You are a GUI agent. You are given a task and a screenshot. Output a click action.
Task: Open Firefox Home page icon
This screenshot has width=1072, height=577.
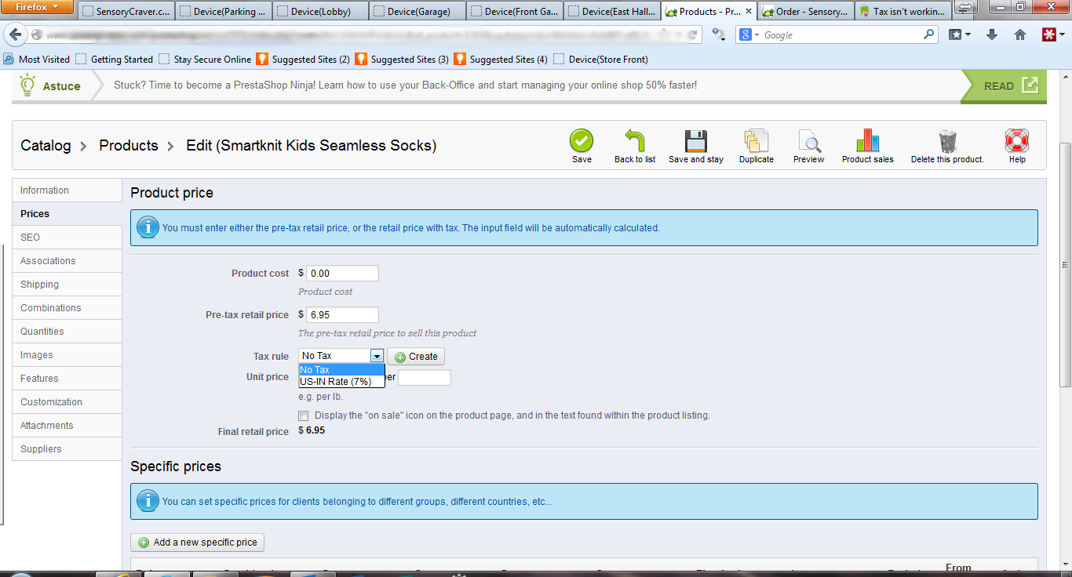click(1020, 34)
